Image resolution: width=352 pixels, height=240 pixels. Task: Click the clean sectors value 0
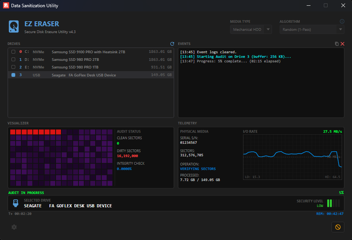[118, 143]
